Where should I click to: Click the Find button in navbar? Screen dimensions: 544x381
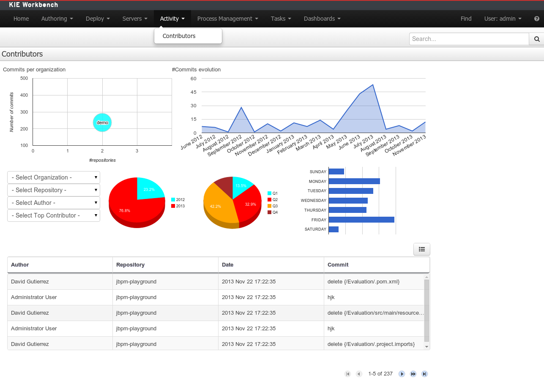click(x=466, y=19)
